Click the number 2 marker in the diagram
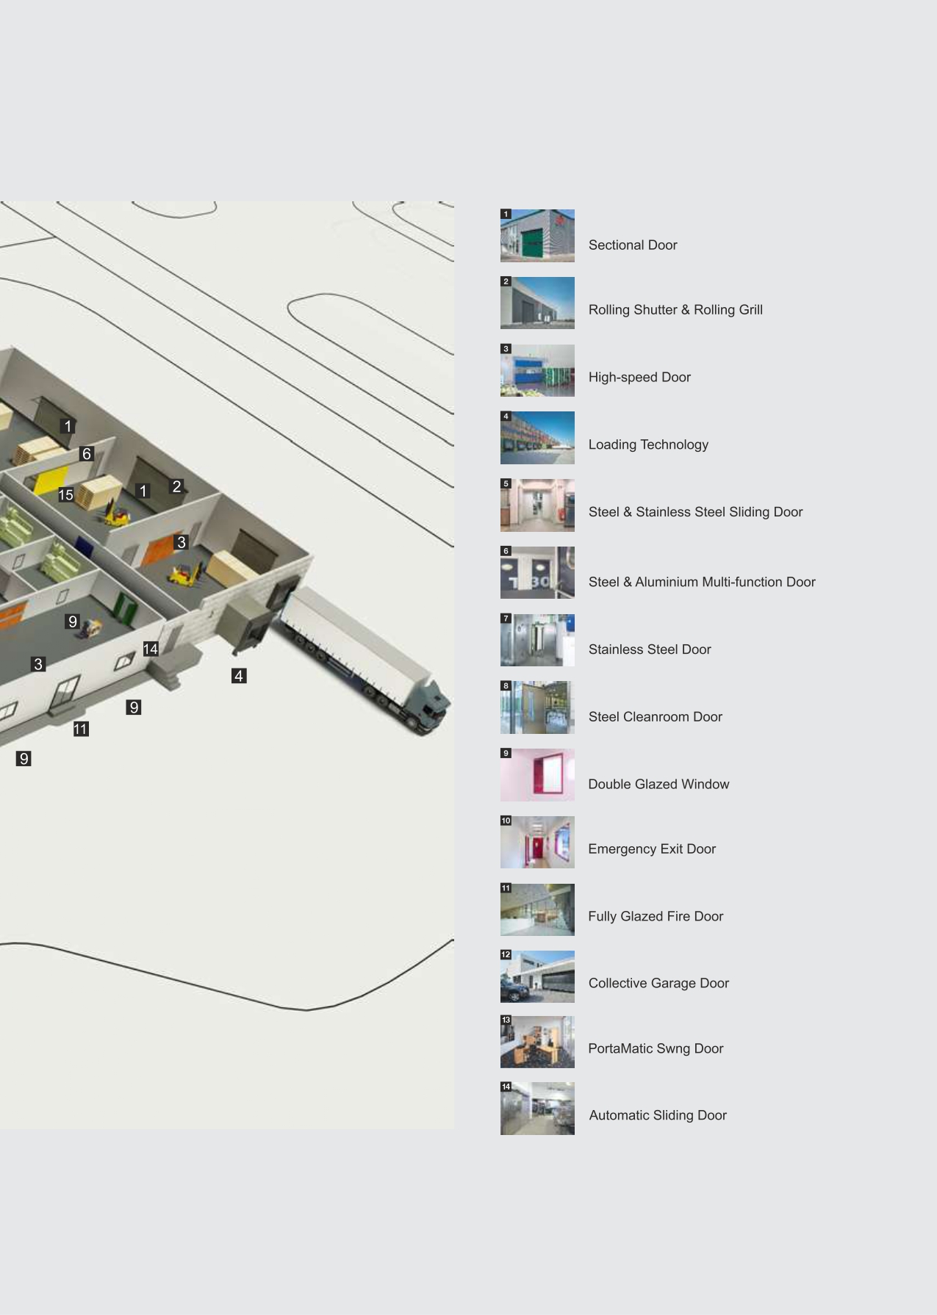 pyautogui.click(x=176, y=486)
